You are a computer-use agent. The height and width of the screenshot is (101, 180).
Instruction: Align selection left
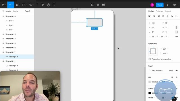[149, 16]
